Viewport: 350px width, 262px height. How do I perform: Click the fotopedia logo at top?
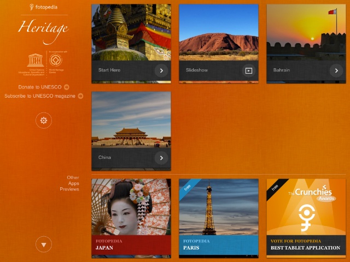pos(44,7)
